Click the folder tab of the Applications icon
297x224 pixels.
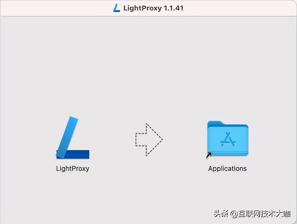click(x=215, y=123)
